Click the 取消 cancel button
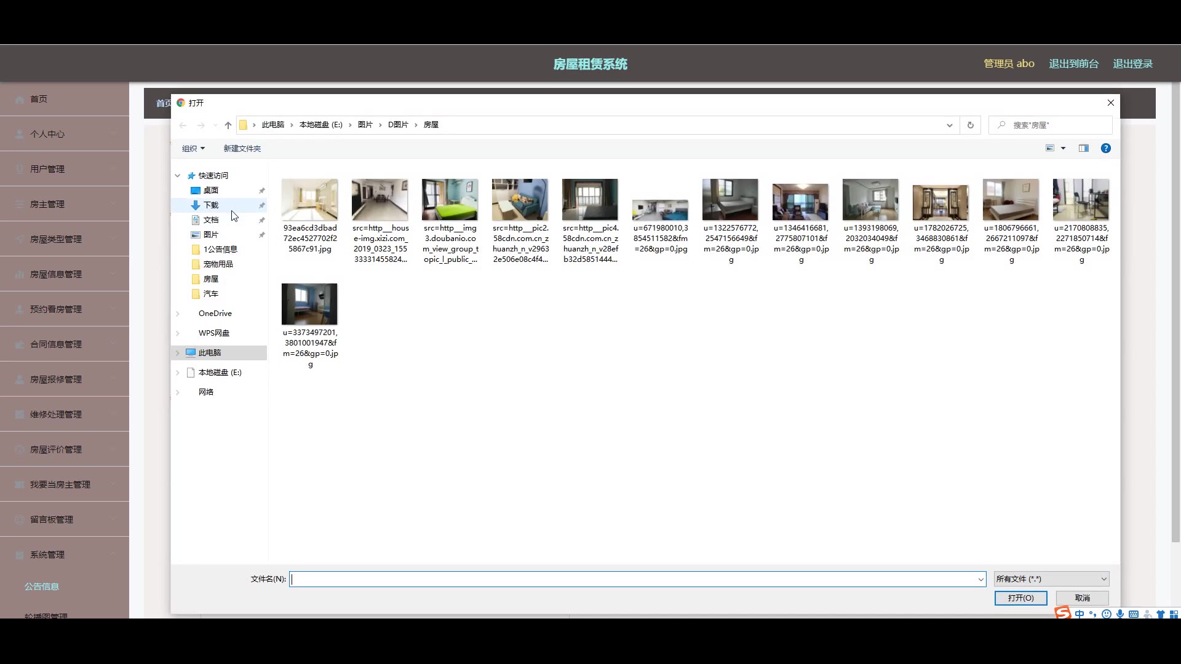The height and width of the screenshot is (664, 1181). coord(1082,598)
